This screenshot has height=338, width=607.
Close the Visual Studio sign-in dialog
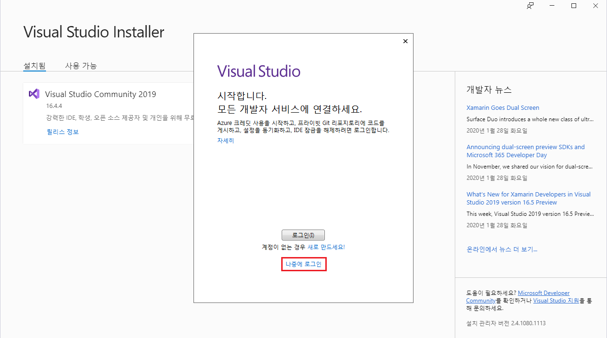(x=405, y=41)
